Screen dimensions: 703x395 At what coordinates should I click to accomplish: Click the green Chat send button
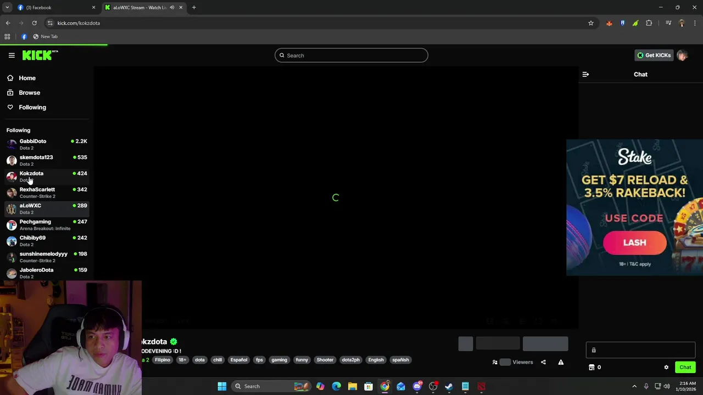pos(685,368)
